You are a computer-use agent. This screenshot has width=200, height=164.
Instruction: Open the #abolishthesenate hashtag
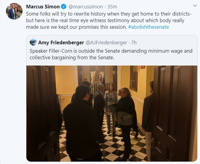[148, 27]
